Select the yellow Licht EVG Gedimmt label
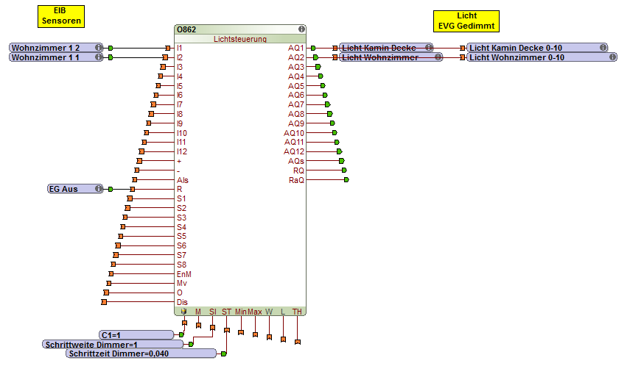The image size is (630, 366). (466, 21)
